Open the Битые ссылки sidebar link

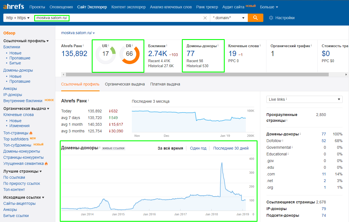coord(16,216)
